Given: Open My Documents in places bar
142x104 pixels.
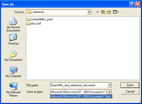Looking at the screenshot, I should (13, 55).
